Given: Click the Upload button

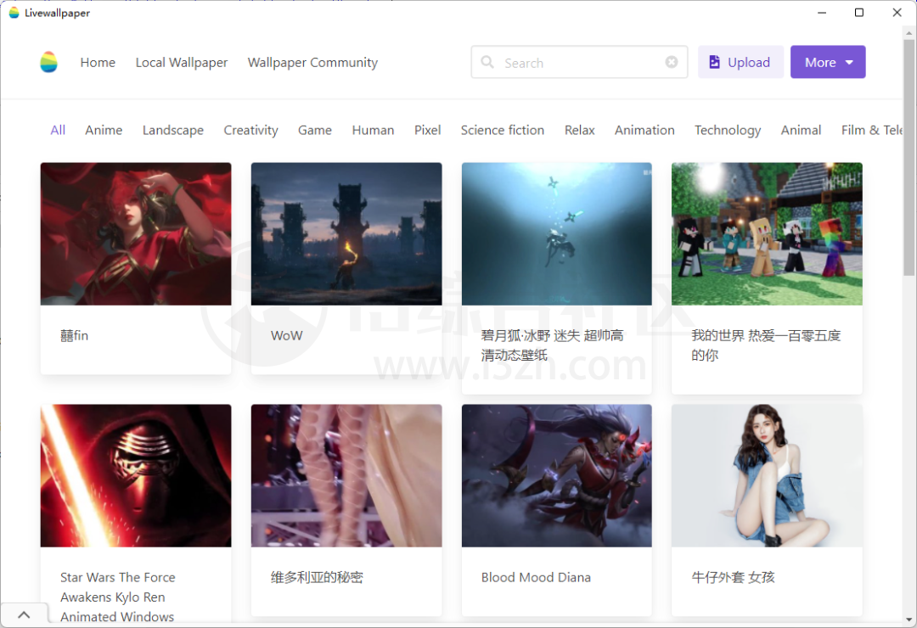Looking at the screenshot, I should [x=740, y=62].
